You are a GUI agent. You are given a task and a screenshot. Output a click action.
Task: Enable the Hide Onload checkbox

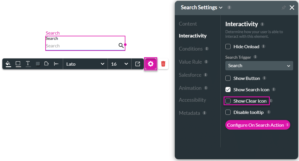[x=228, y=46]
